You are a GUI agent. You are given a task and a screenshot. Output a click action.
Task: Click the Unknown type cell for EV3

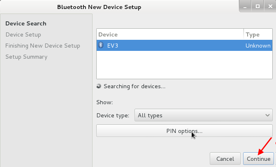[258, 46]
